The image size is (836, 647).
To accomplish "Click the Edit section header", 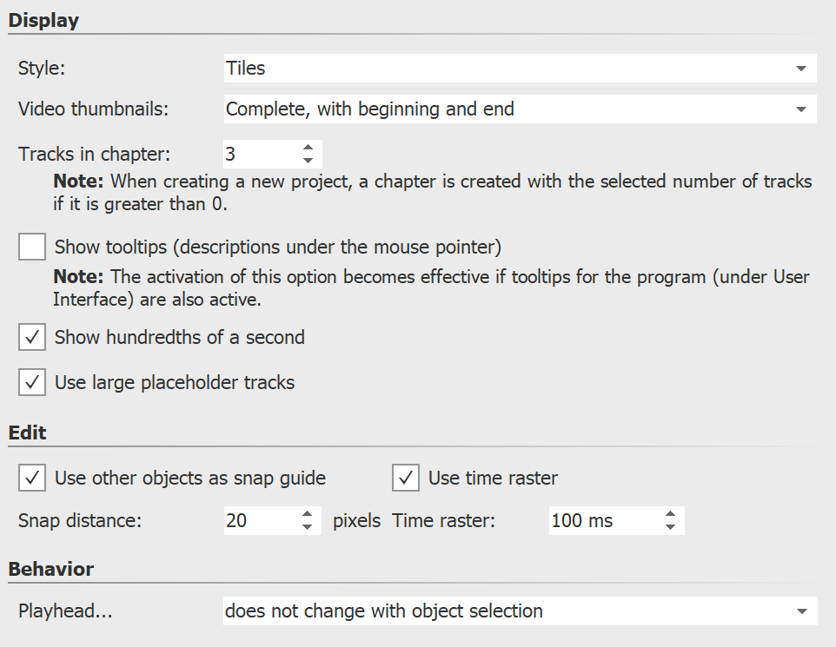I will pos(29,432).
